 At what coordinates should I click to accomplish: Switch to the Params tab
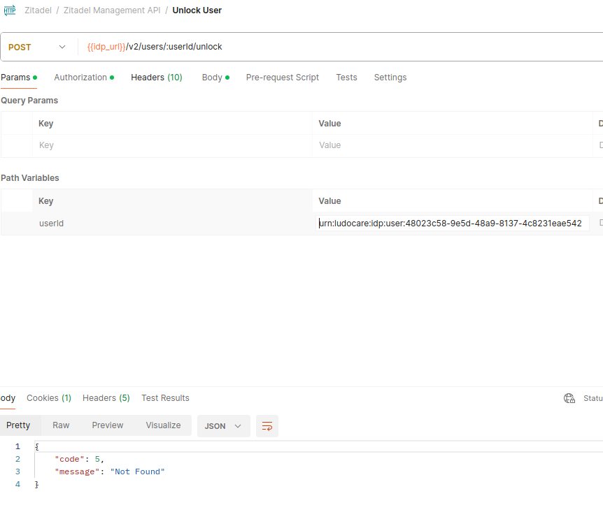[19, 78]
